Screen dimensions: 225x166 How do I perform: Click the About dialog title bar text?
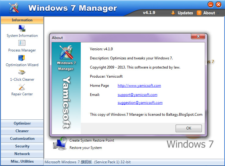tap(57, 38)
